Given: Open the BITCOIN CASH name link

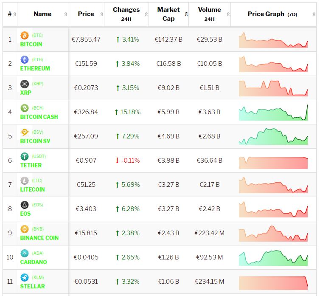Looking at the screenshot, I should (x=39, y=117).
